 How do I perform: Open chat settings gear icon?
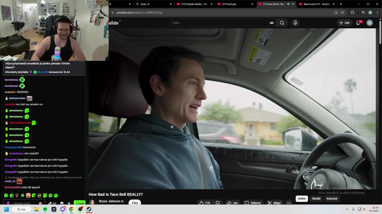[x=69, y=204]
